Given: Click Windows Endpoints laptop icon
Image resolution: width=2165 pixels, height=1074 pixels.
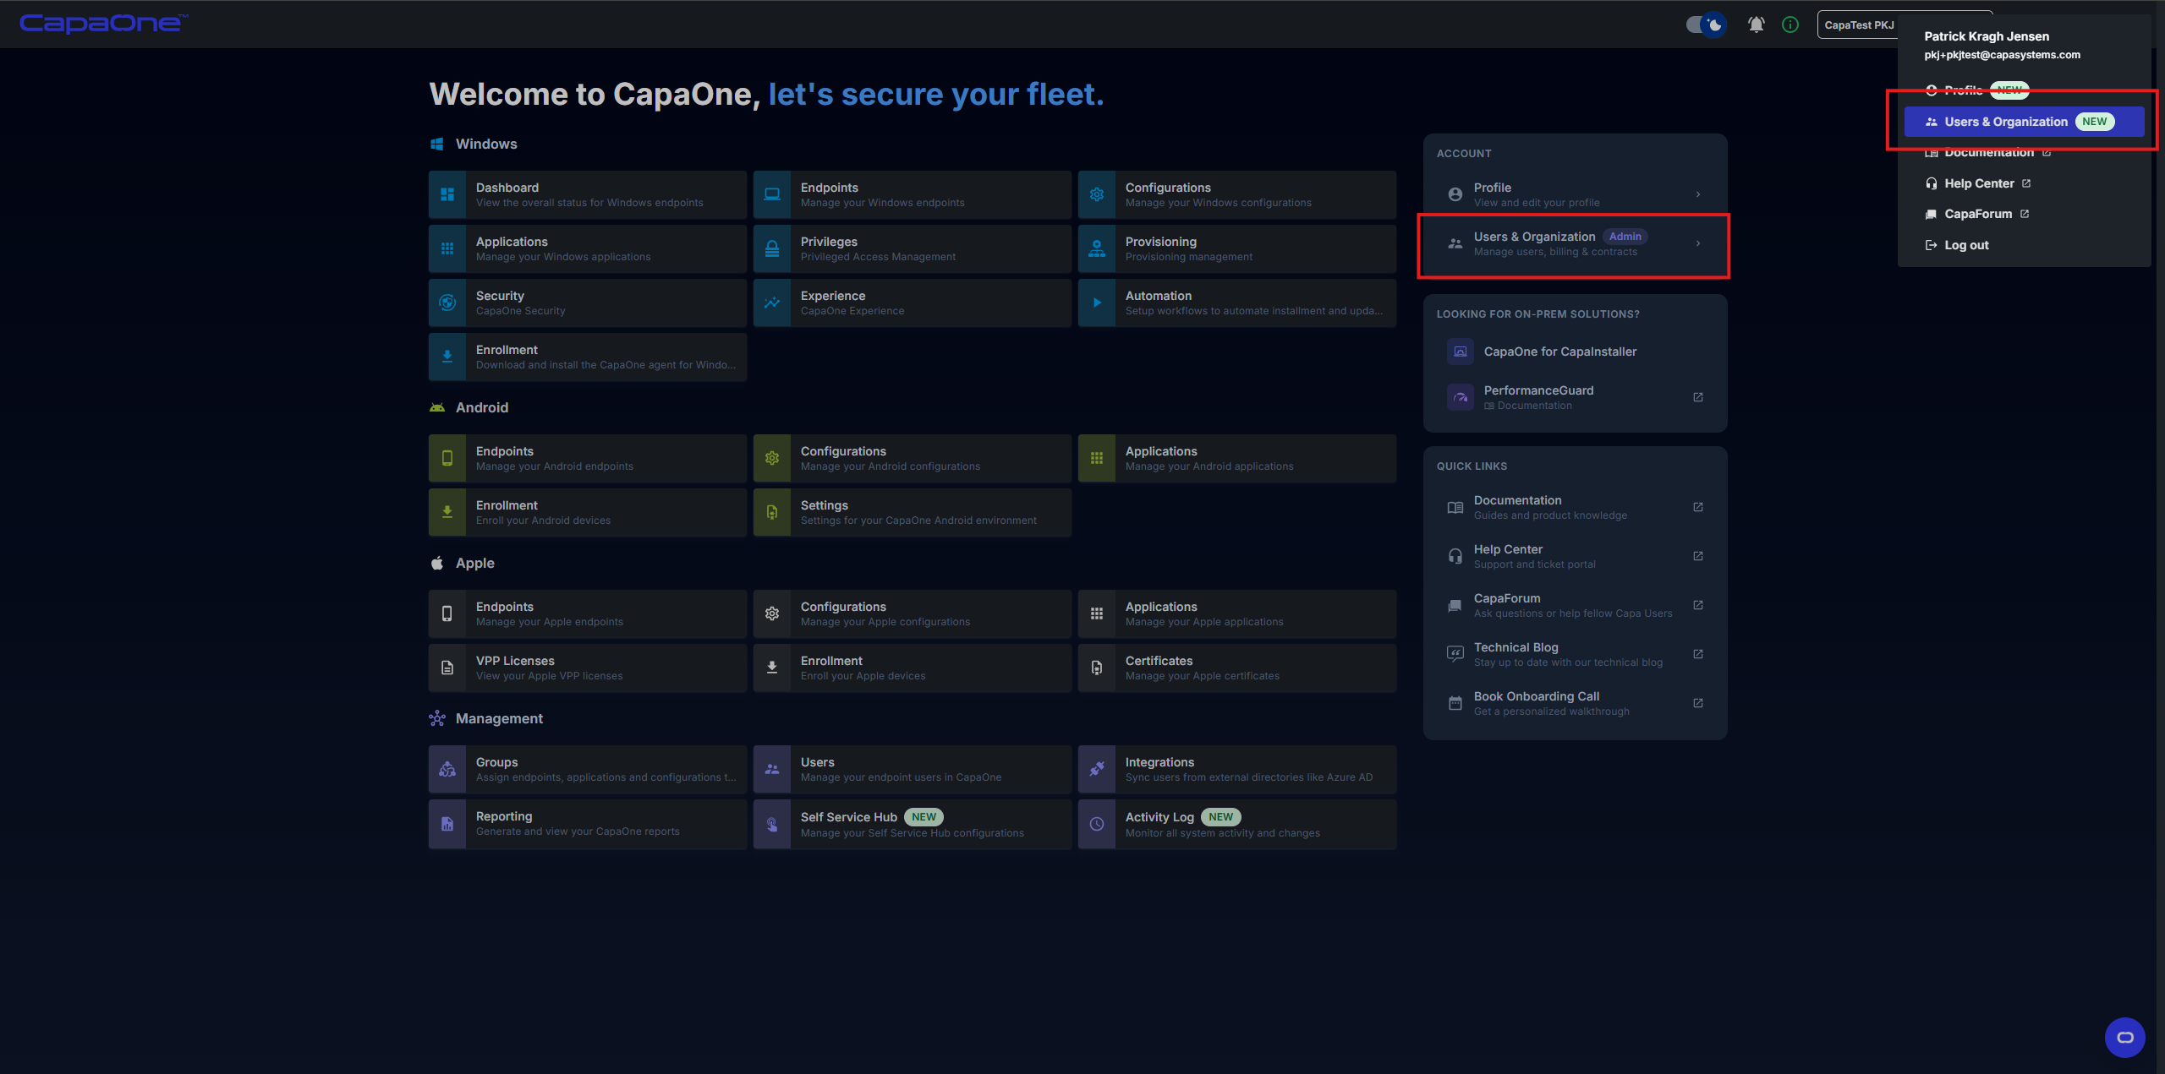Looking at the screenshot, I should 772,194.
